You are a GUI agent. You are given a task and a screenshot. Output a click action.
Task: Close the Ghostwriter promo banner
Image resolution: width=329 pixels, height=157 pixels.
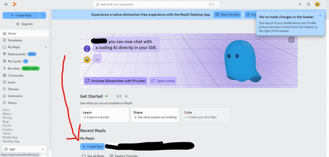point(291,39)
